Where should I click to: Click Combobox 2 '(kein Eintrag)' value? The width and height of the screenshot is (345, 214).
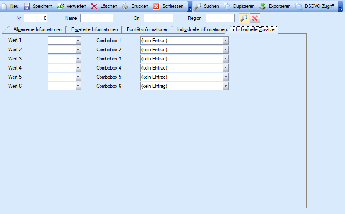click(154, 50)
